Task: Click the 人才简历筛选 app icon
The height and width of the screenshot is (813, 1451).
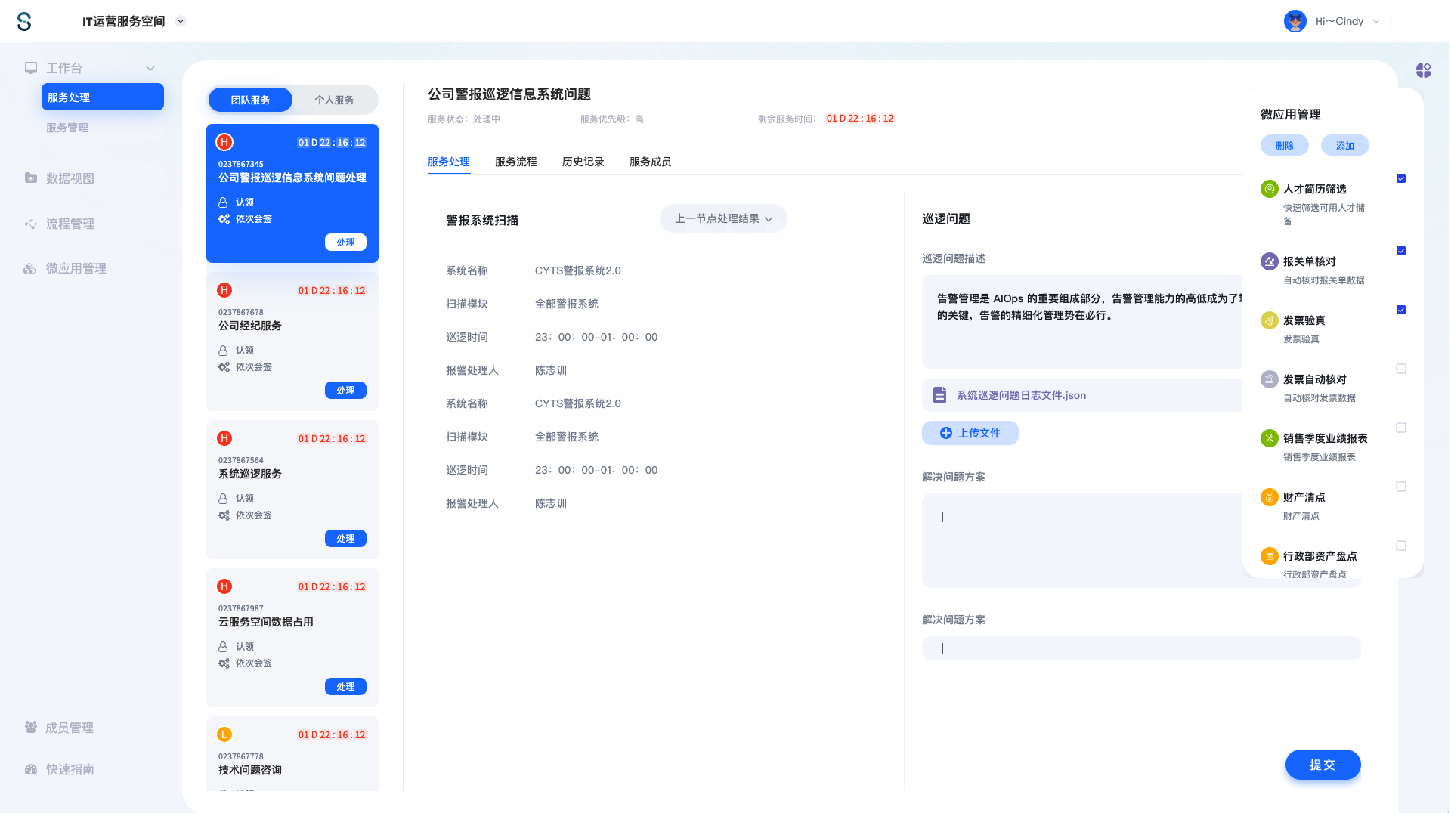Action: pos(1269,189)
